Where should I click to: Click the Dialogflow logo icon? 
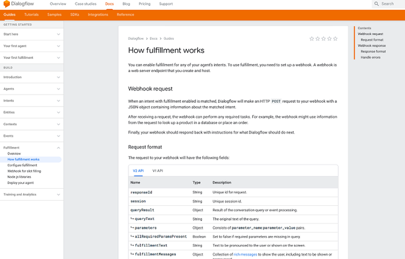[x=7, y=4]
